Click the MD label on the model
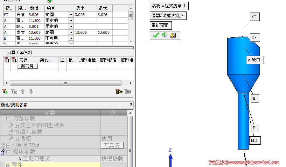Screen dimensions: 286x167 pyautogui.click(x=254, y=141)
